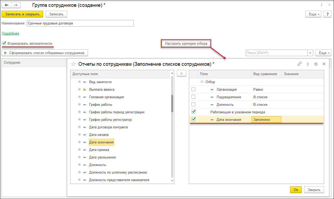Image resolution: width=334 pixels, height=199 pixels.
Task: Click the Закрыть button
Action: 314,190
